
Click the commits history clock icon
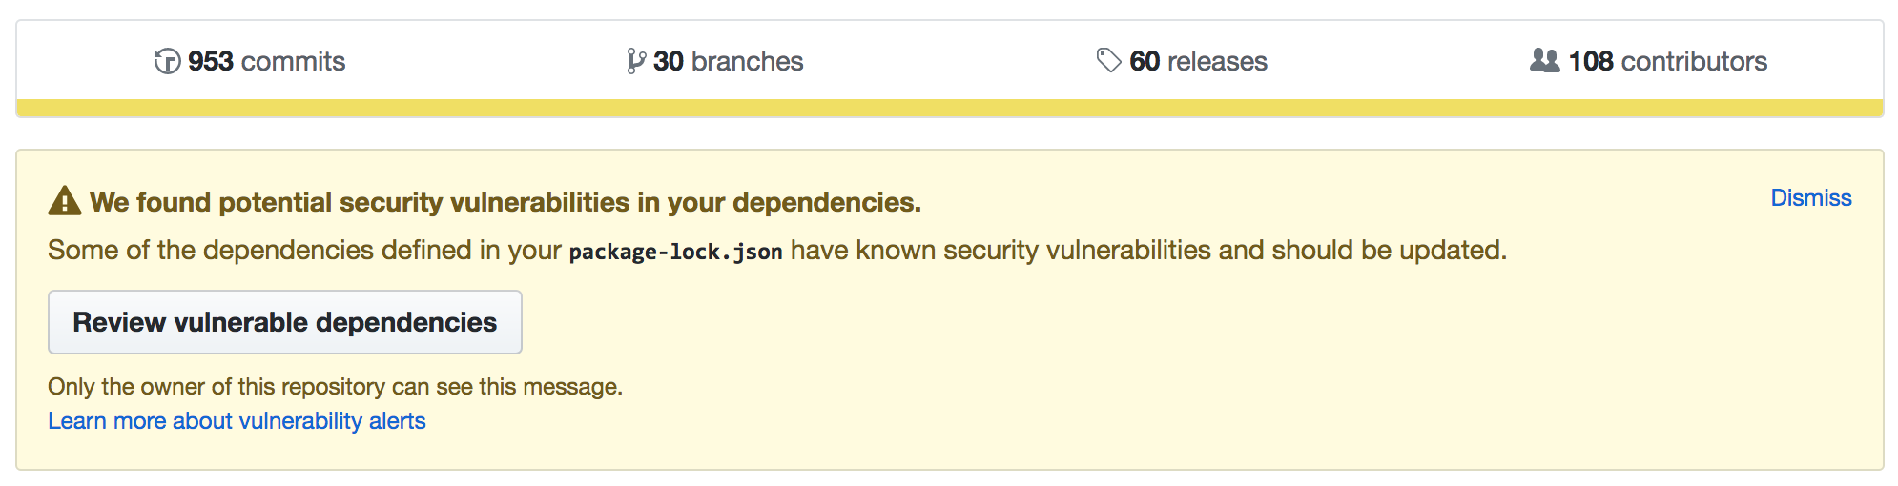pyautogui.click(x=167, y=61)
